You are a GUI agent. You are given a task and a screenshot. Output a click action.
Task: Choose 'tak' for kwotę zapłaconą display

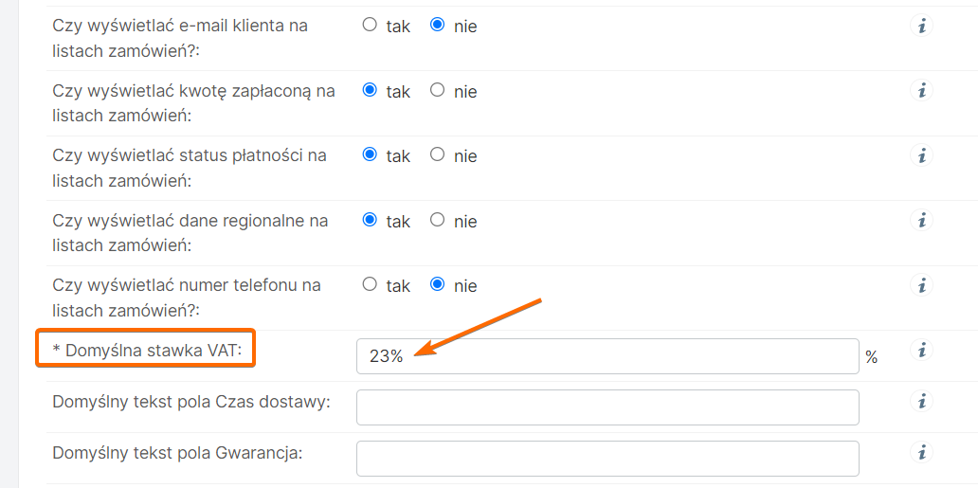371,91
